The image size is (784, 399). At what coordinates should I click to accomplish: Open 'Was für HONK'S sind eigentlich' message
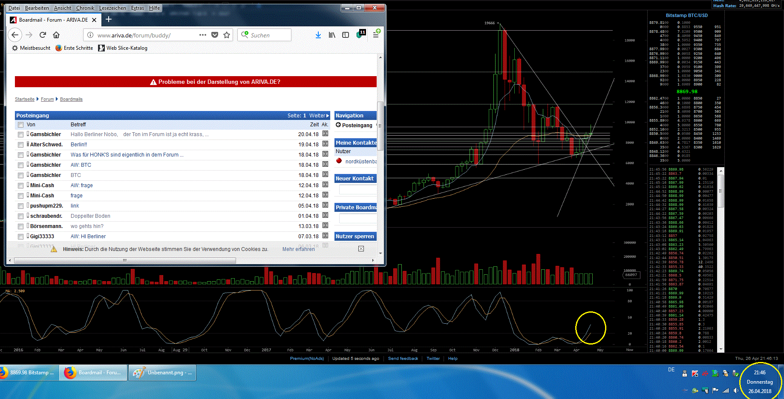(127, 155)
